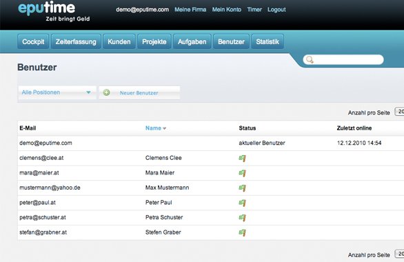Focus the search input field
404x262 pixels.
pos(343,60)
